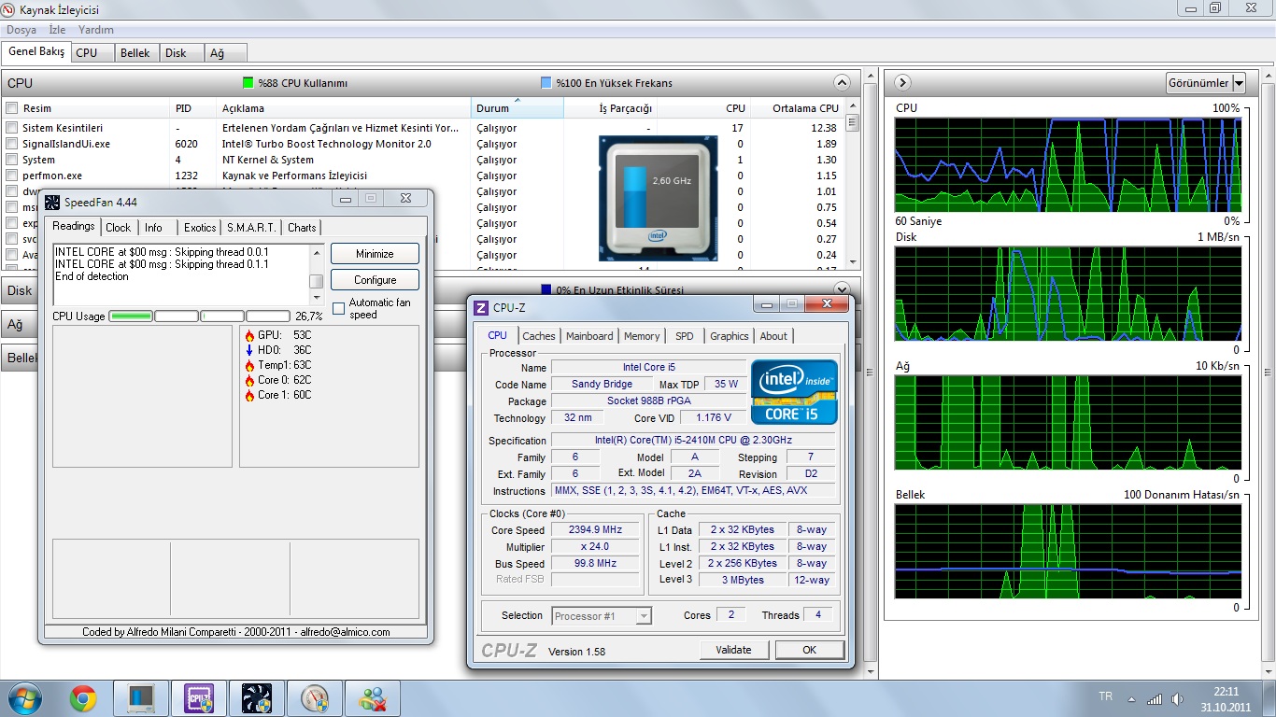
Task: Open the Messenger people icon in taskbar
Action: [373, 697]
